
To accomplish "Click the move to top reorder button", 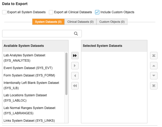I will [154, 56].
